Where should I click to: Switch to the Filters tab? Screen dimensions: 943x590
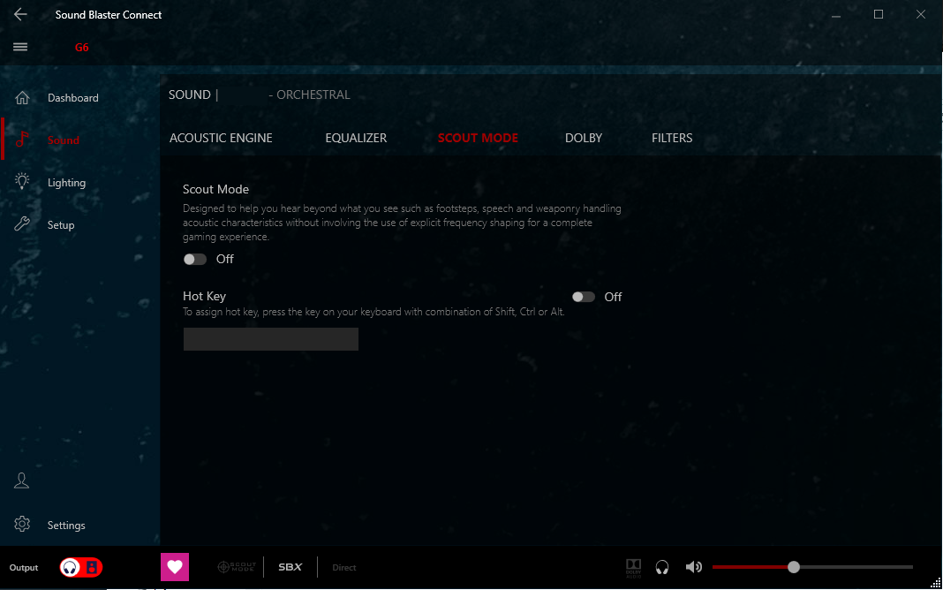672,139
